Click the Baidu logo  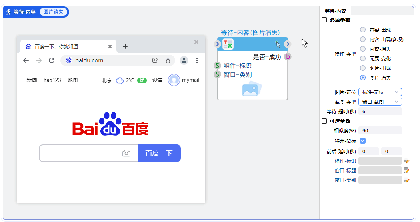(x=110, y=124)
